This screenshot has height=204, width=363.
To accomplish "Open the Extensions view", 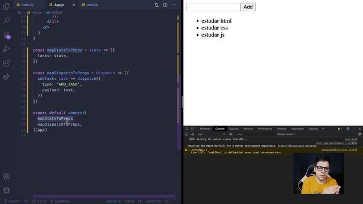I will (x=6, y=63).
